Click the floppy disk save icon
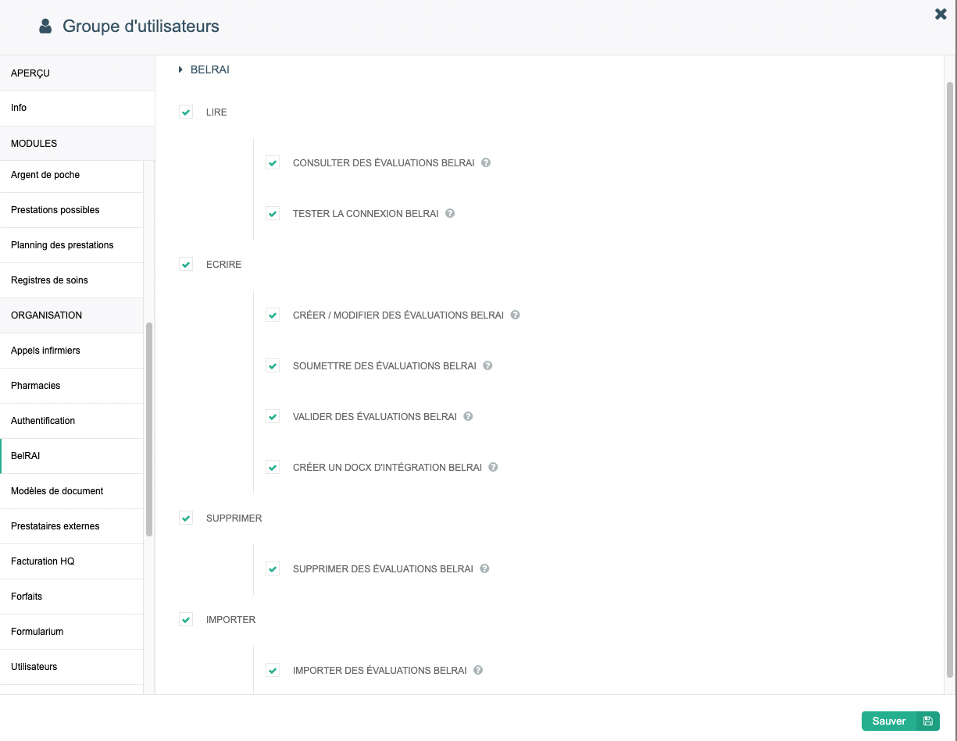 coord(928,721)
